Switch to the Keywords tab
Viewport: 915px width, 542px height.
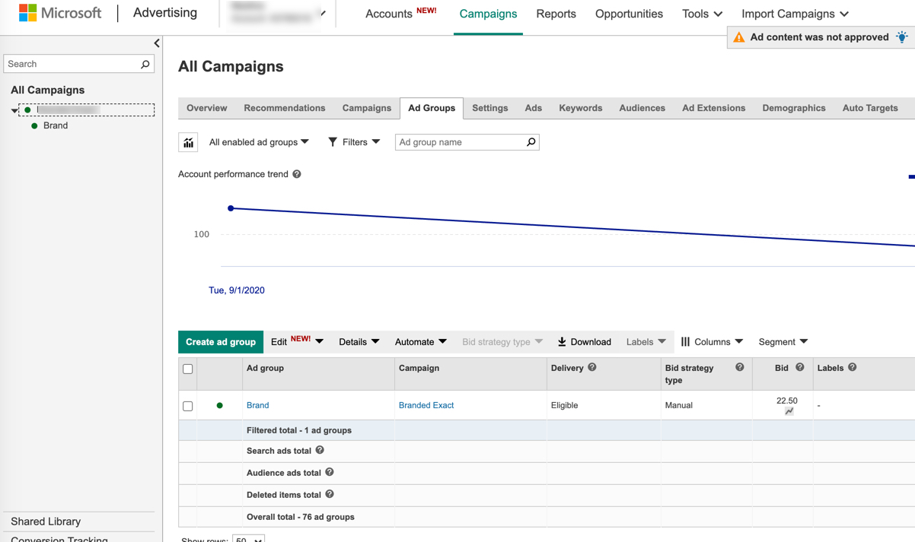tap(580, 108)
